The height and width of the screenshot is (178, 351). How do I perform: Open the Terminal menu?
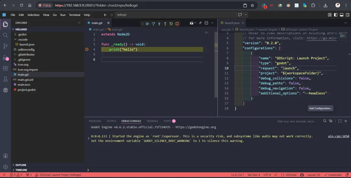(74, 15)
